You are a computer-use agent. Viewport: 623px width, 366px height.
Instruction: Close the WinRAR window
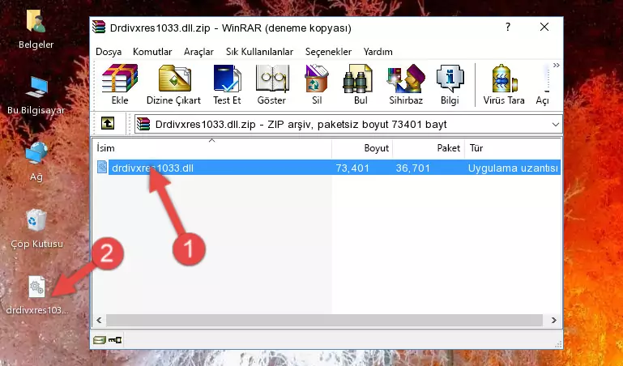coord(544,27)
